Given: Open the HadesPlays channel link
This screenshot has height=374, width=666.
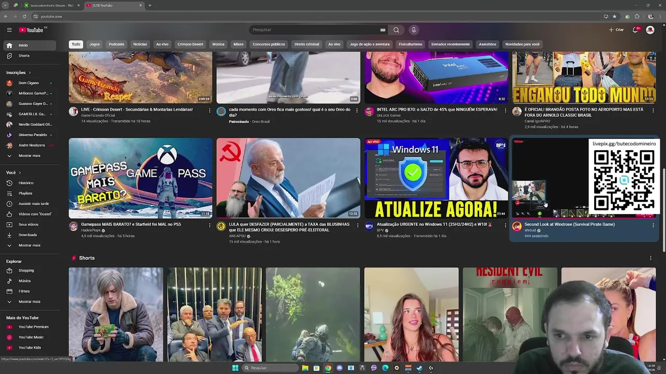Looking at the screenshot, I should pyautogui.click(x=91, y=230).
